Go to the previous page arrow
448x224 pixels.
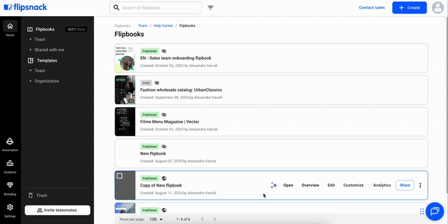coord(202,219)
